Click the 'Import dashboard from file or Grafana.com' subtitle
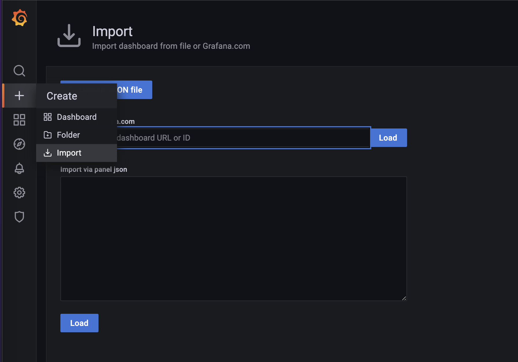 [x=171, y=46]
